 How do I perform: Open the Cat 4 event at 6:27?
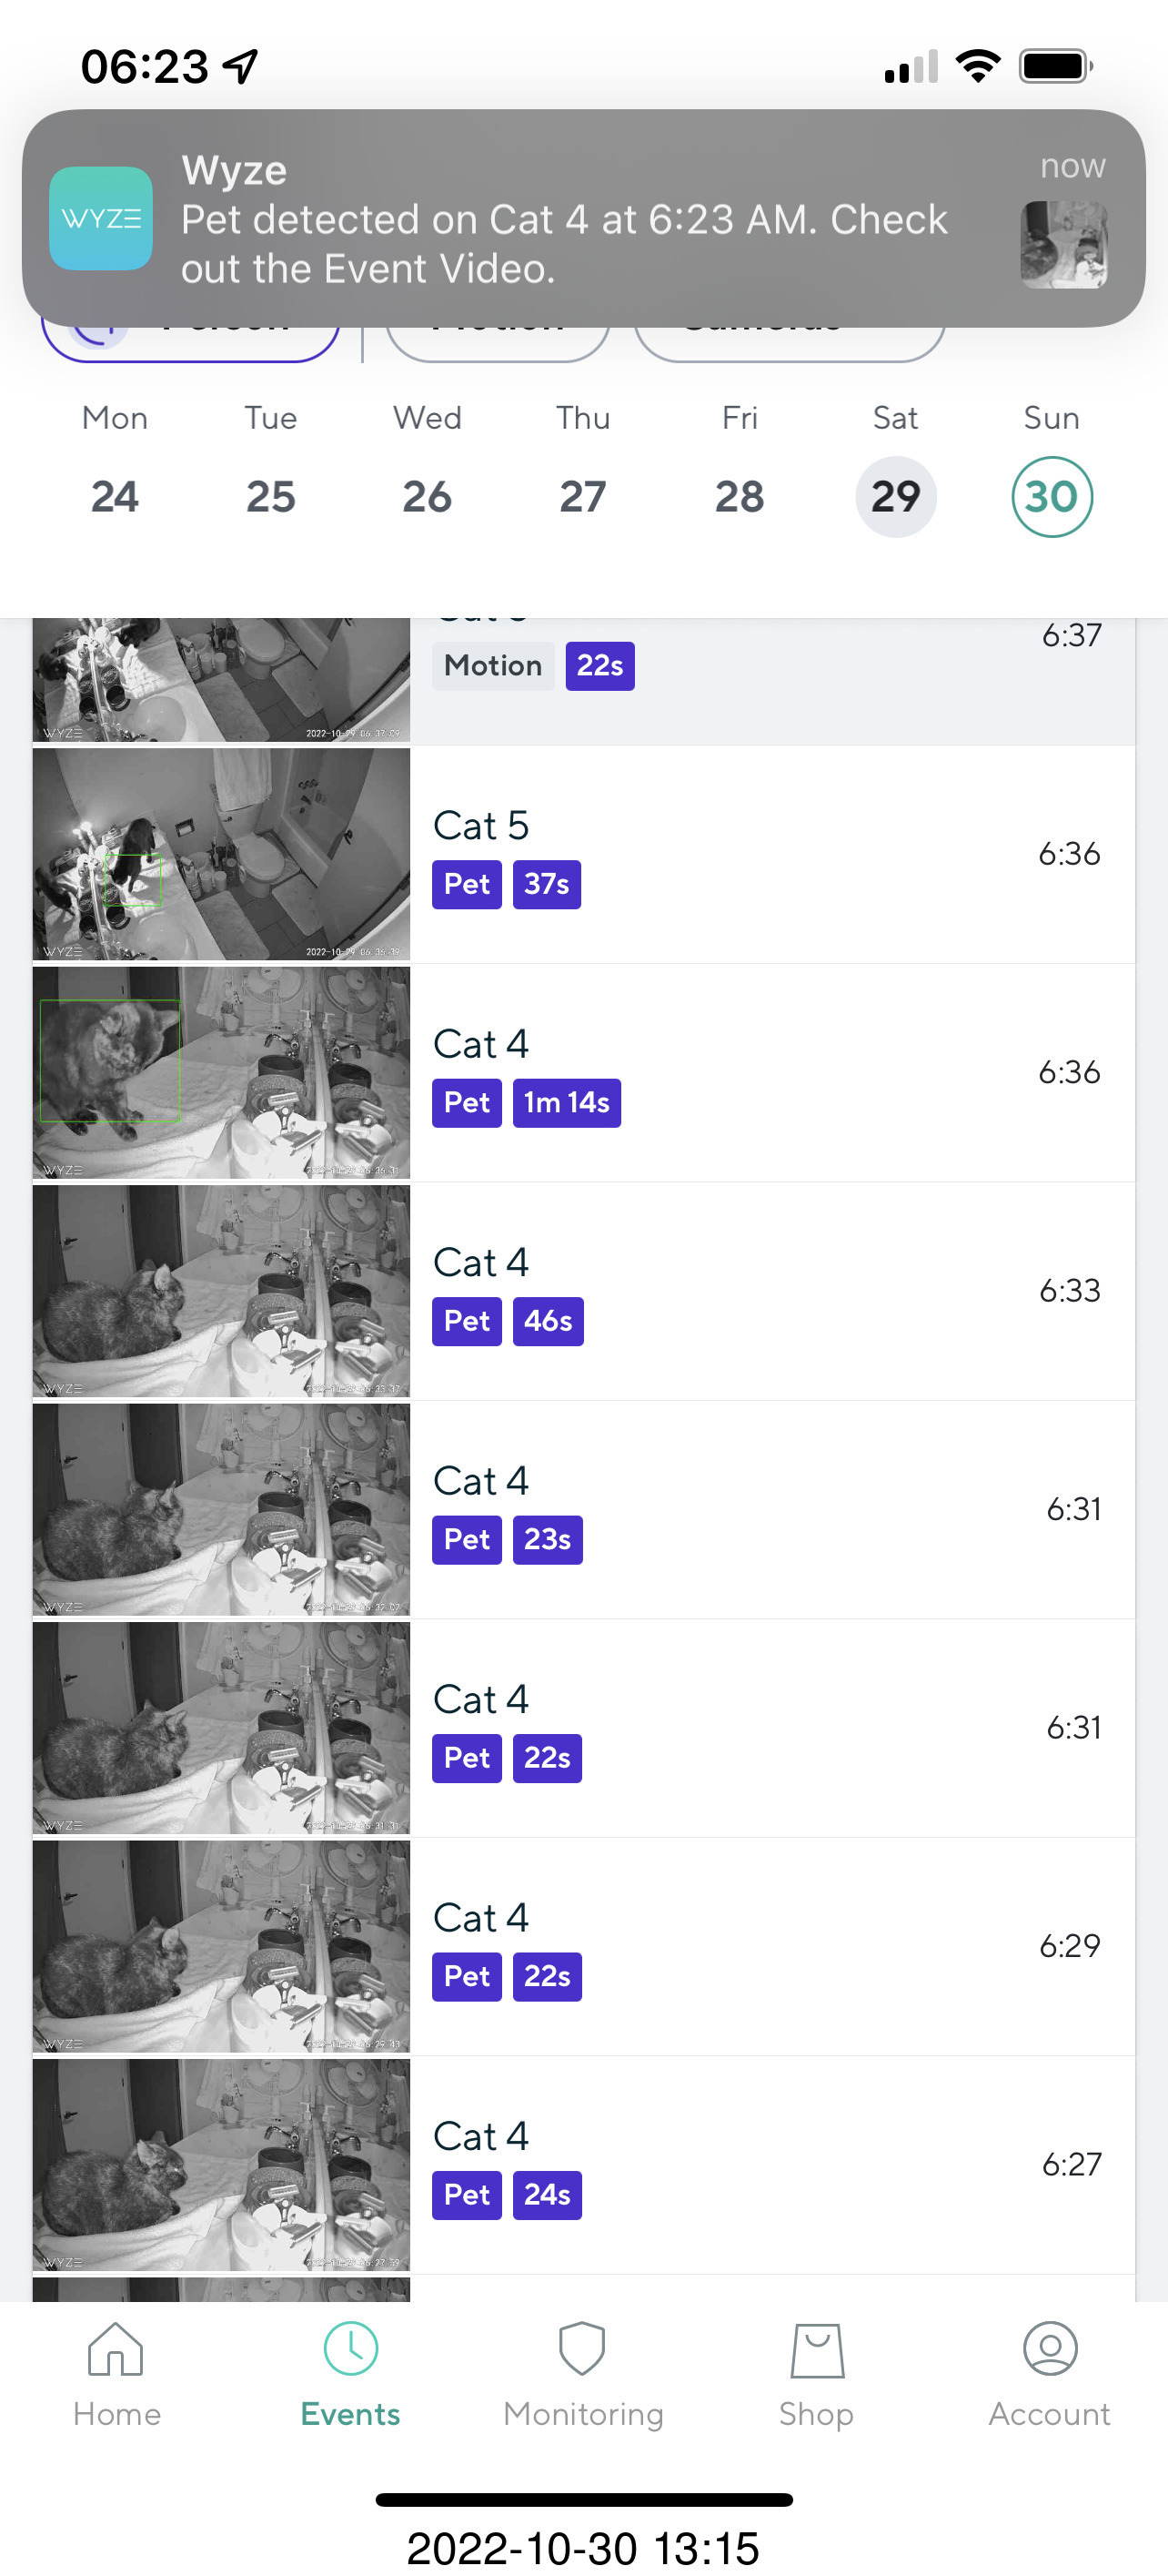coord(770,2164)
